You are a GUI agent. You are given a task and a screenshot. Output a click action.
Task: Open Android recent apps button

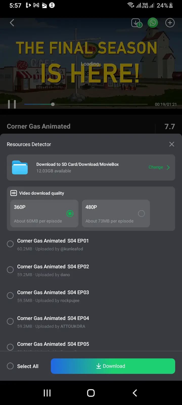coord(47,393)
